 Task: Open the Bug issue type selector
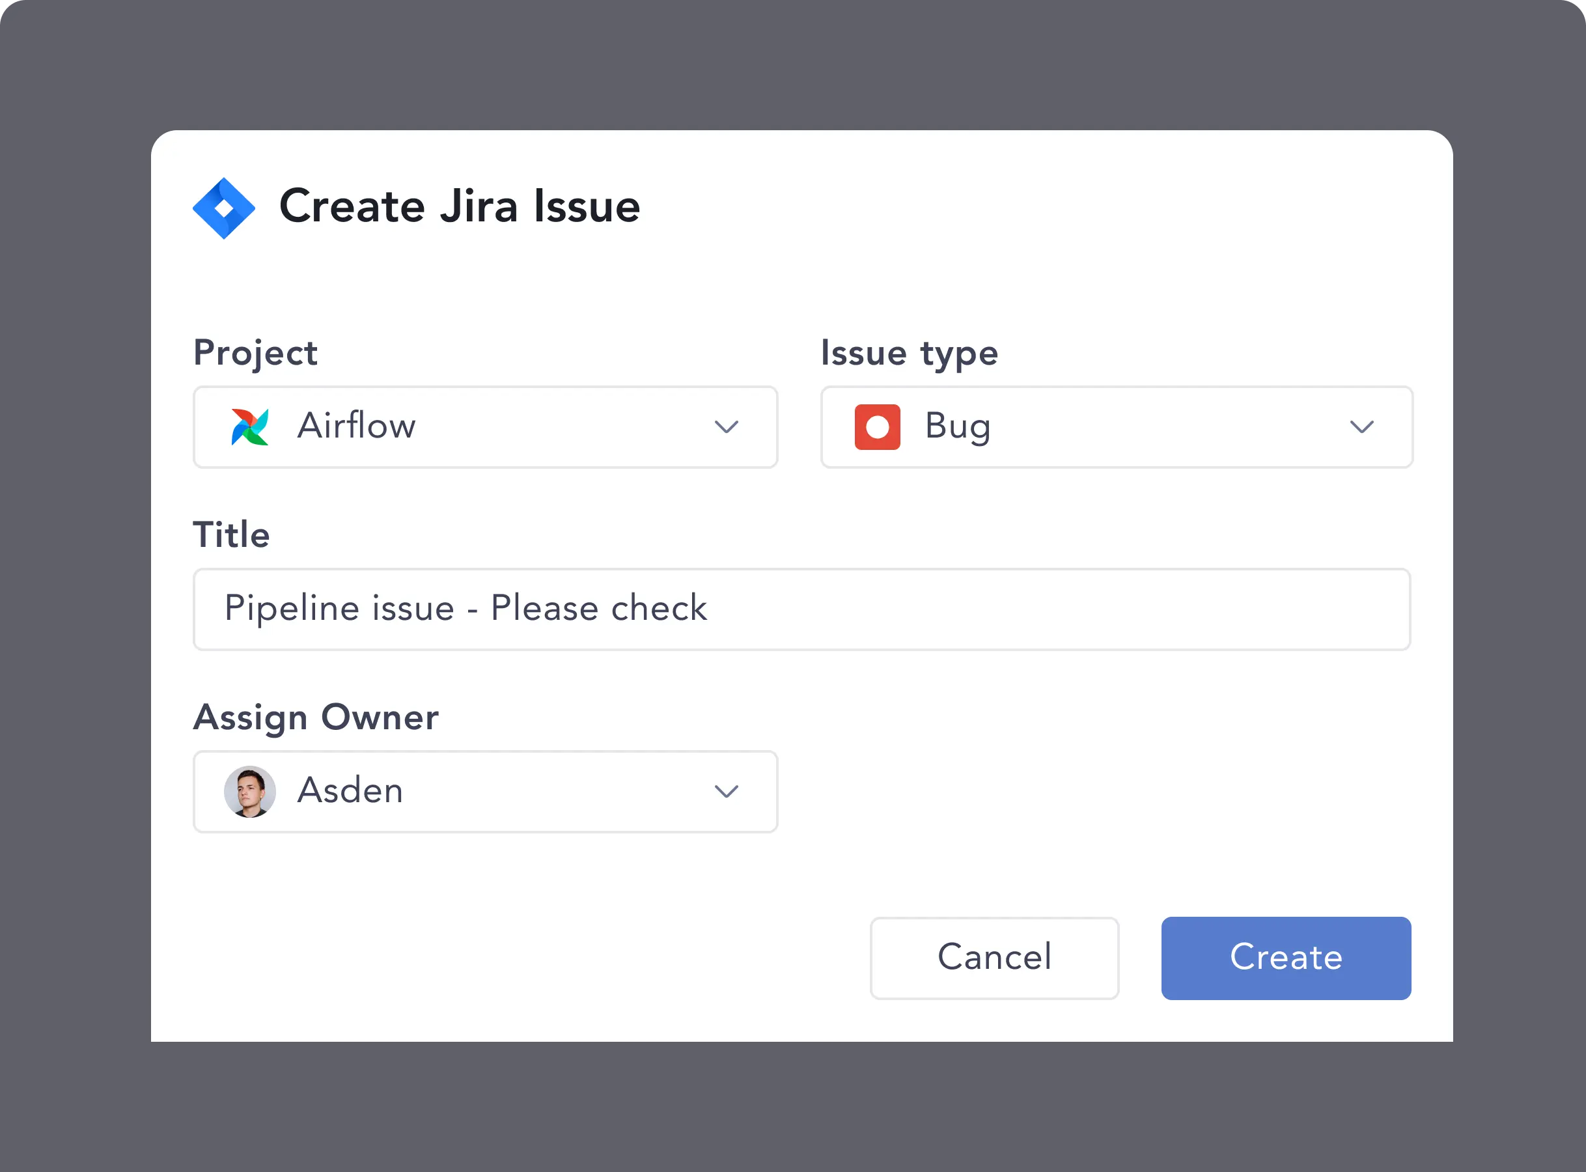coord(1117,427)
